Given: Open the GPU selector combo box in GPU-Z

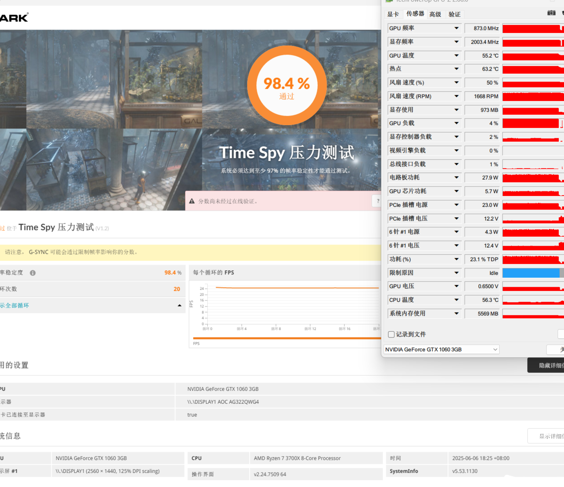Looking at the screenshot, I should click(x=441, y=349).
